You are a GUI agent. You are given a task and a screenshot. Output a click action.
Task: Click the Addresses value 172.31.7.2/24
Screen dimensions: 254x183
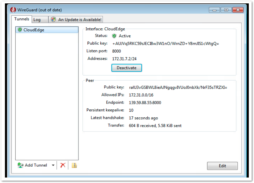point(124,59)
